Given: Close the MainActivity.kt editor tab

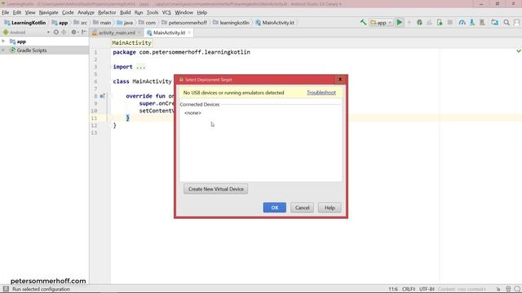Looking at the screenshot, I should (189, 33).
